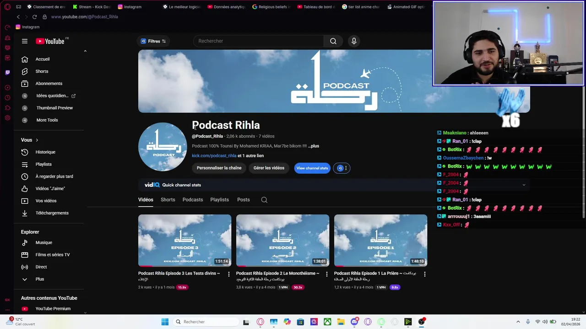
Task: Expand sidebar with Plus chevron
Action: (x=25, y=279)
